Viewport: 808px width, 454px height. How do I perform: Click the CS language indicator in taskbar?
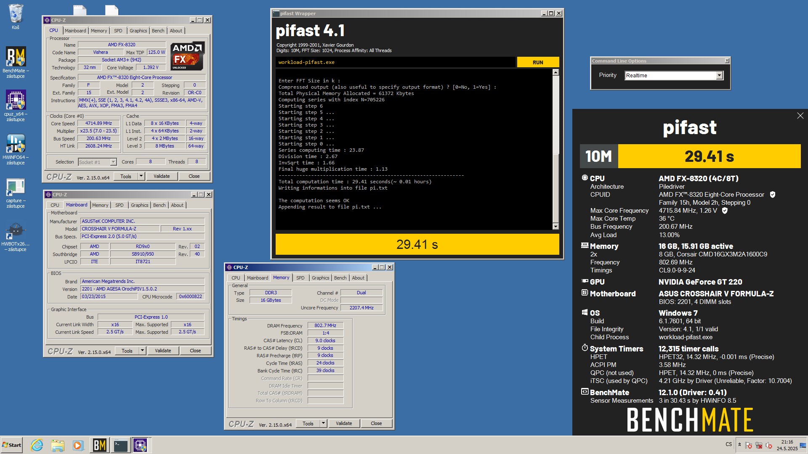(728, 444)
